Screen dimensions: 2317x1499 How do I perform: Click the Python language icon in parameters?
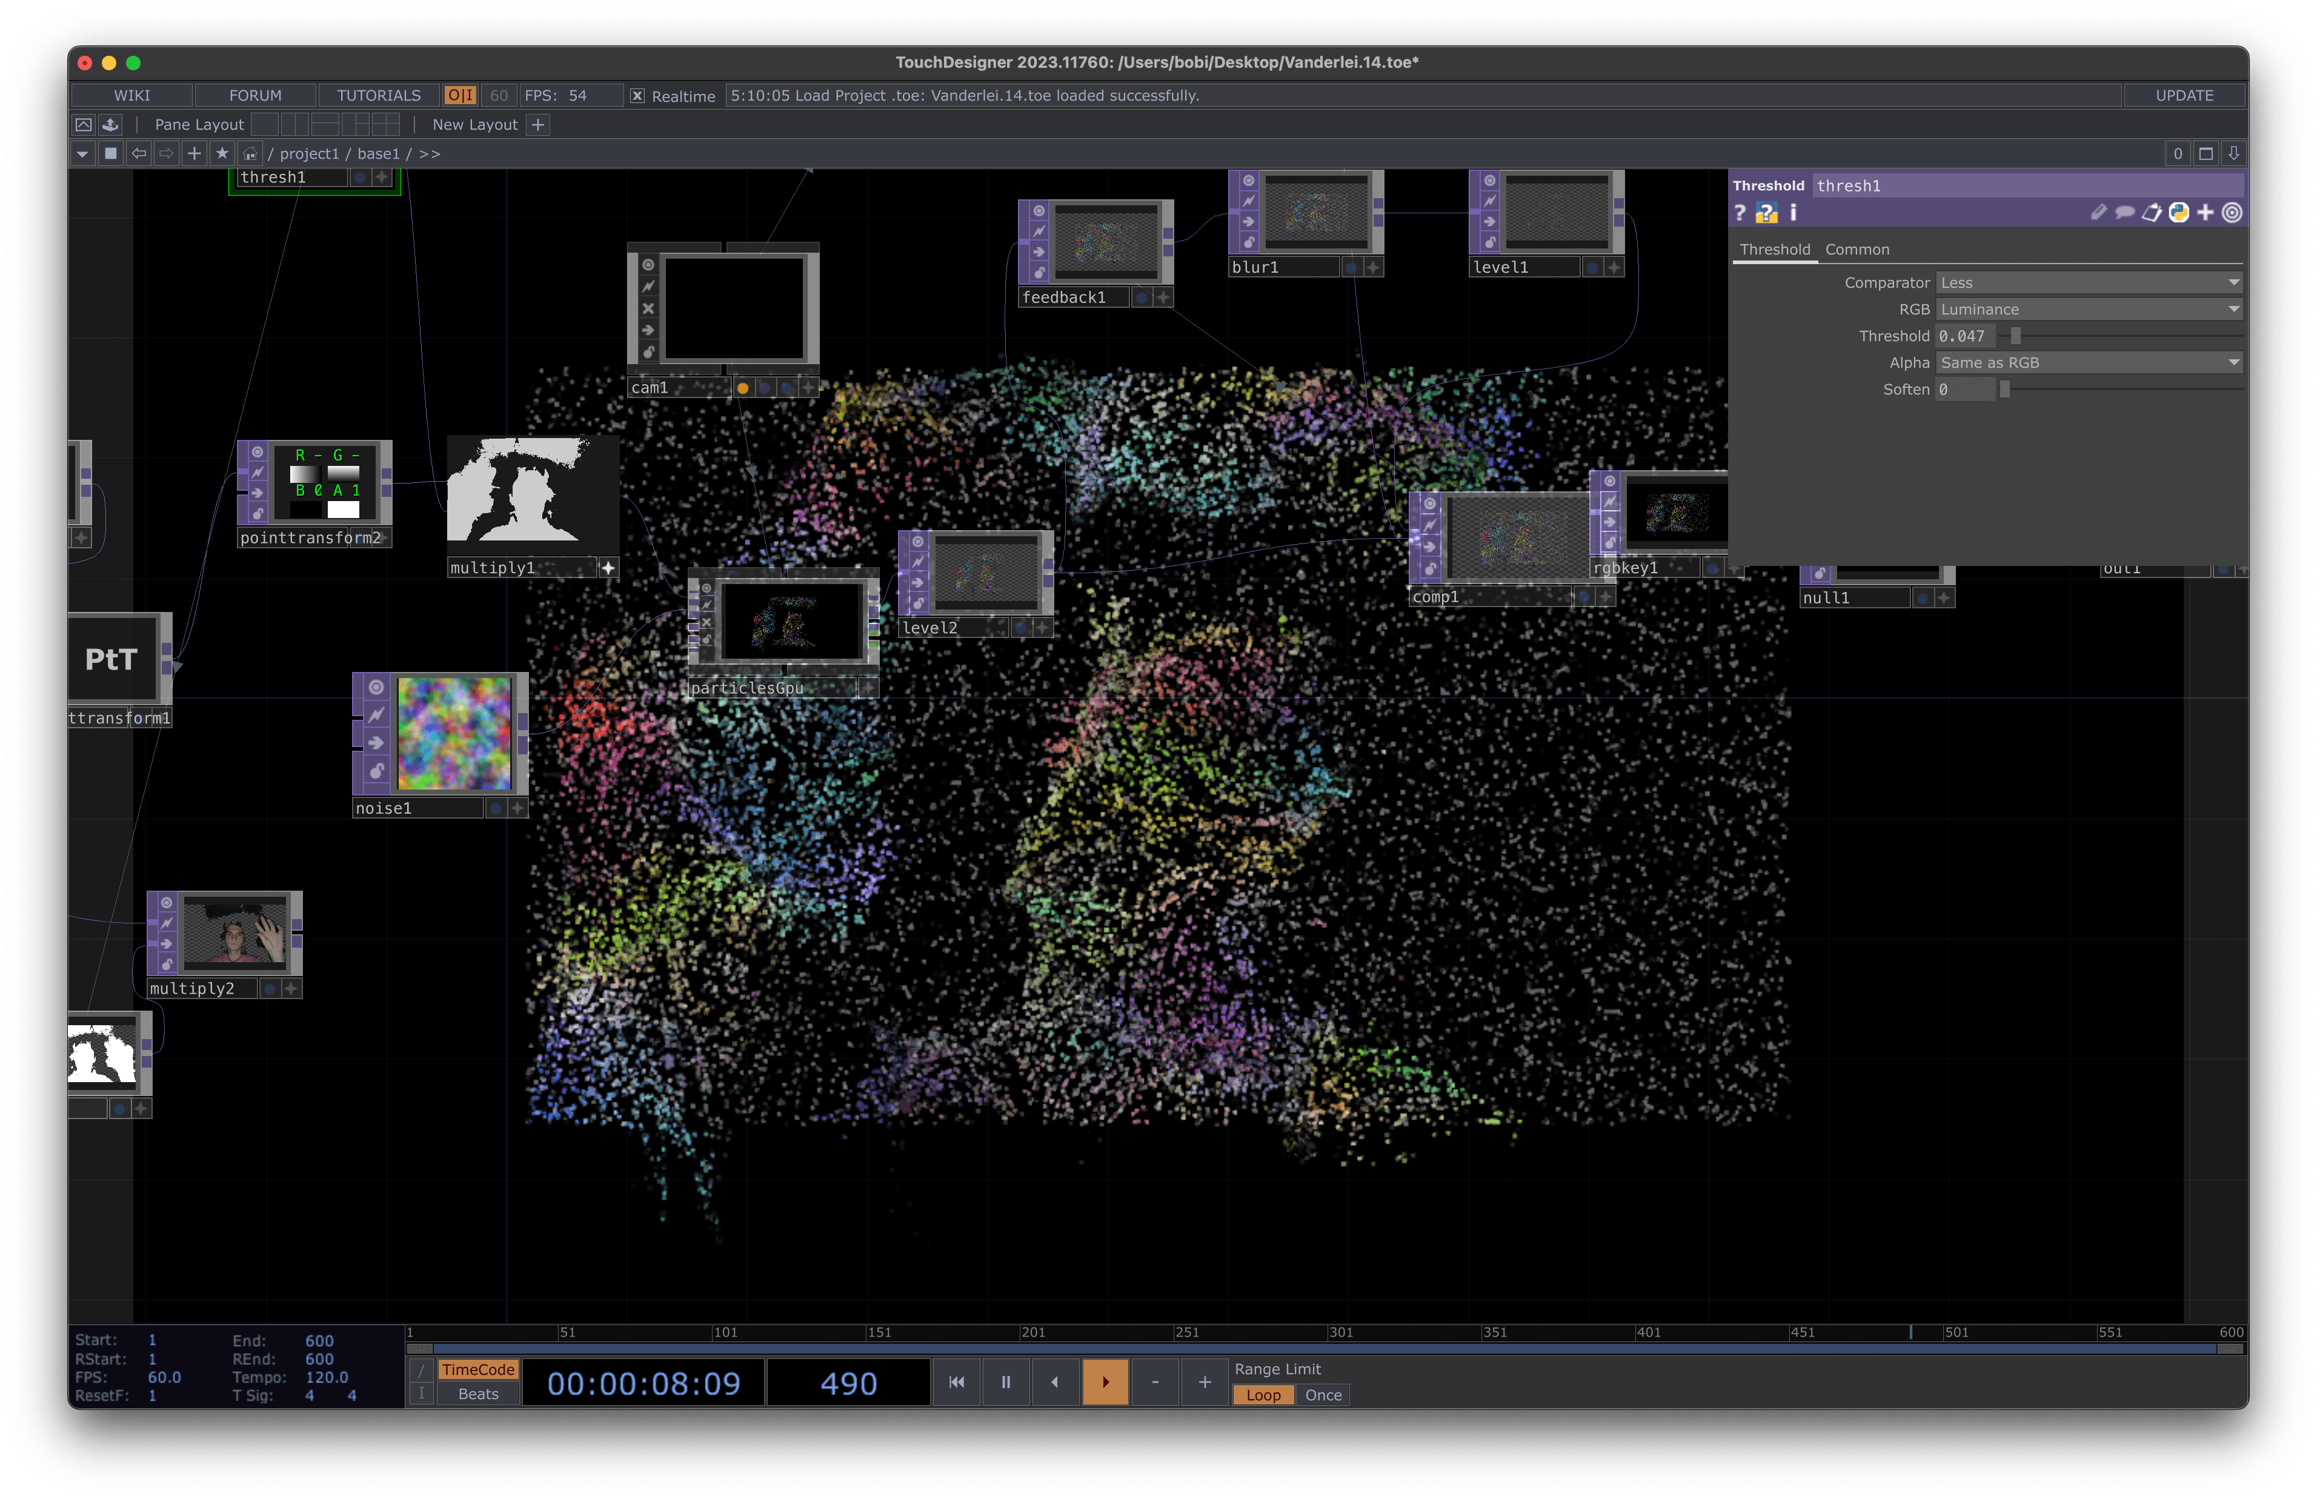[2179, 212]
